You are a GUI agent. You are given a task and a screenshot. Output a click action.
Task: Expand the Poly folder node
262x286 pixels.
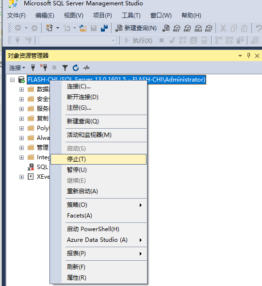(x=21, y=128)
